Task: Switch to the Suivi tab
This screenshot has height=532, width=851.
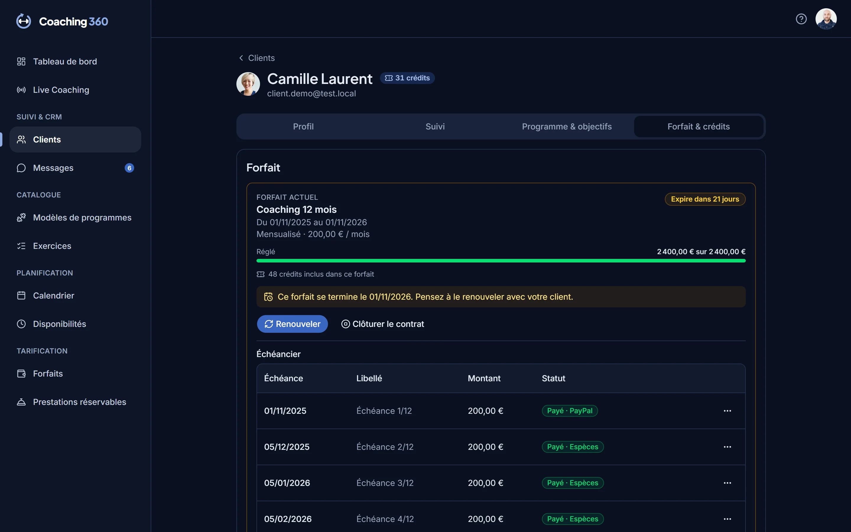Action: click(x=435, y=127)
